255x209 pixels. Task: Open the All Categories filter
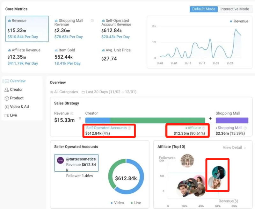[x=64, y=92]
